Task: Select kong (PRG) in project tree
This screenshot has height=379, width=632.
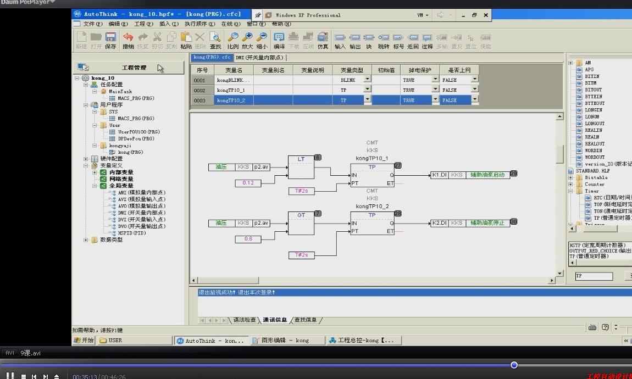Action: point(130,152)
